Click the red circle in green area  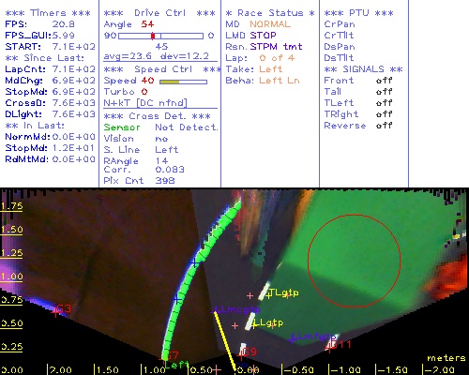[355, 261]
